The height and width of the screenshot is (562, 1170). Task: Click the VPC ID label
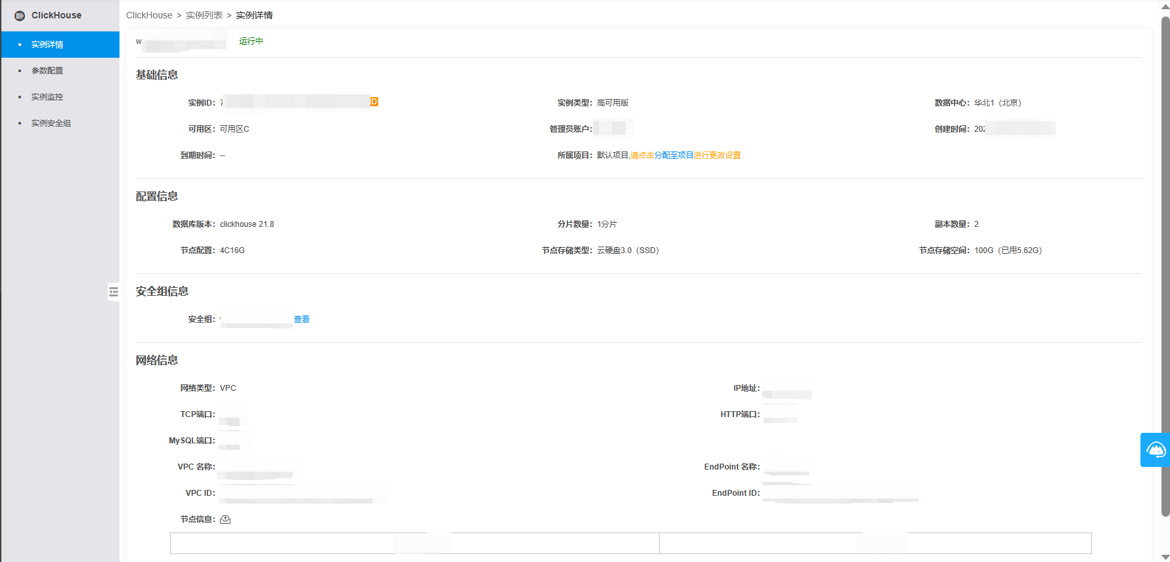200,493
